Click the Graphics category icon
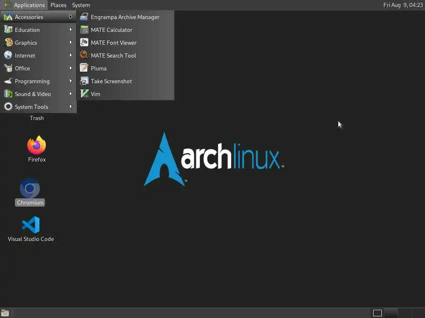 tap(8, 43)
